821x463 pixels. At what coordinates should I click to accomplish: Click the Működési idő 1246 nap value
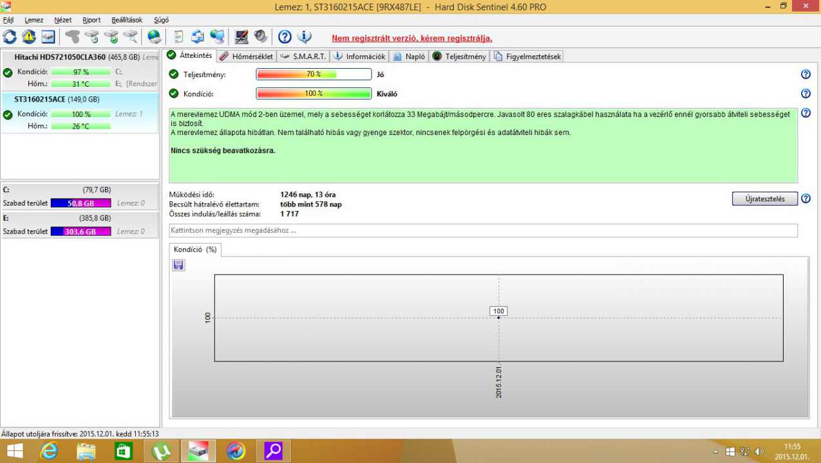click(308, 194)
